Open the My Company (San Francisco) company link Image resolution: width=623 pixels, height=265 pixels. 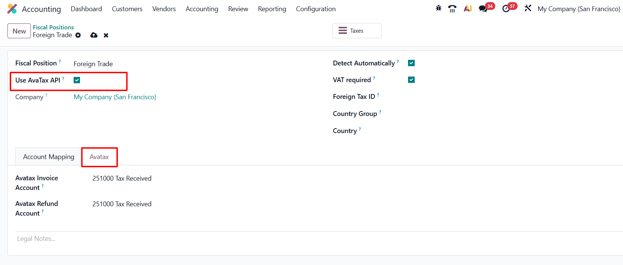pyautogui.click(x=115, y=97)
